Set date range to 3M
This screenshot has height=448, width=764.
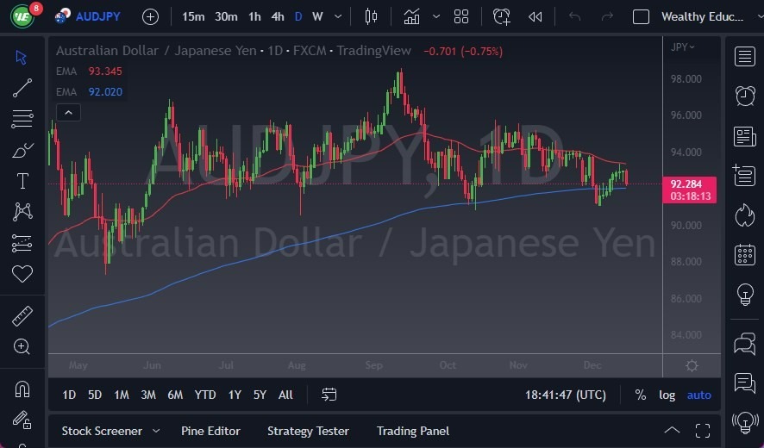148,395
